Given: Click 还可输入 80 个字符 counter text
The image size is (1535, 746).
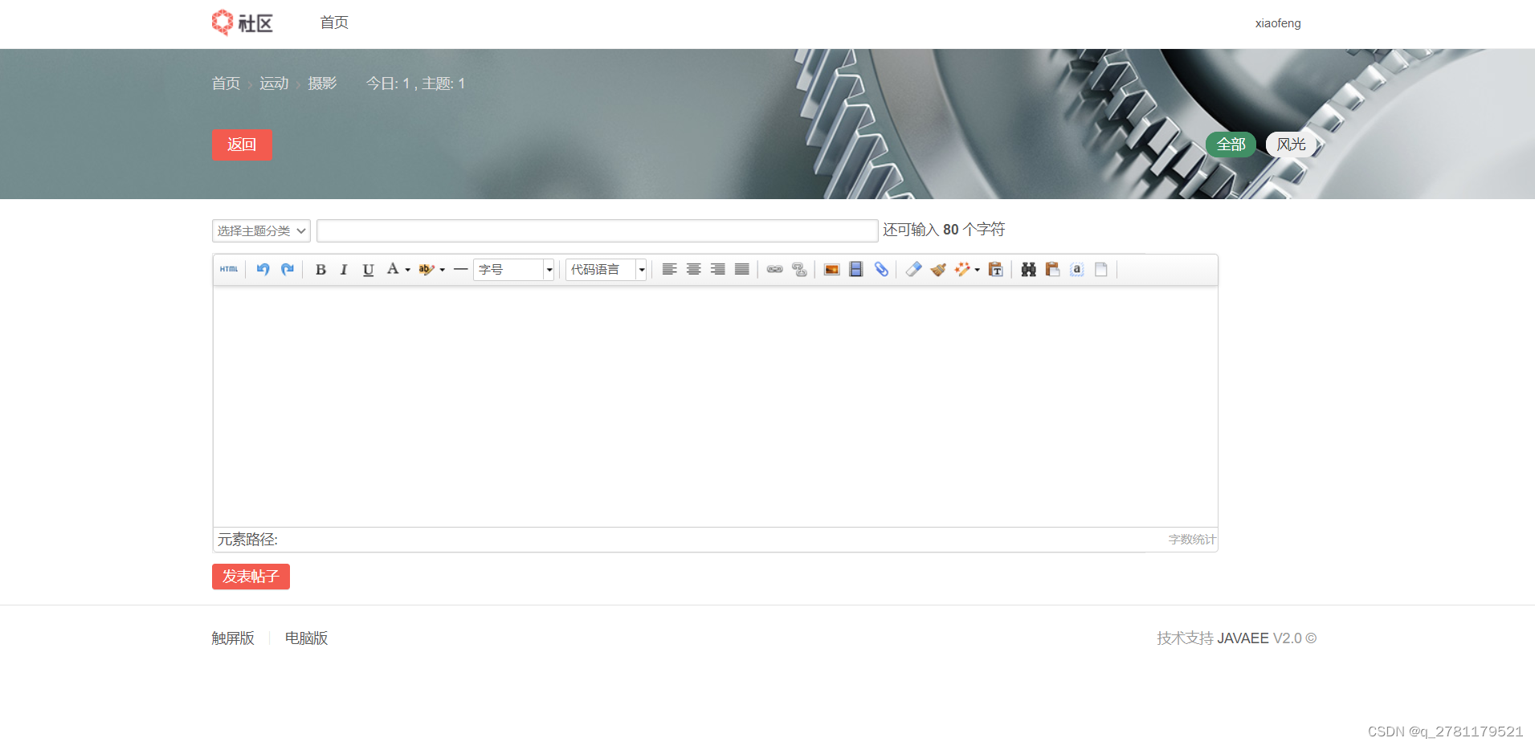Looking at the screenshot, I should [x=944, y=230].
